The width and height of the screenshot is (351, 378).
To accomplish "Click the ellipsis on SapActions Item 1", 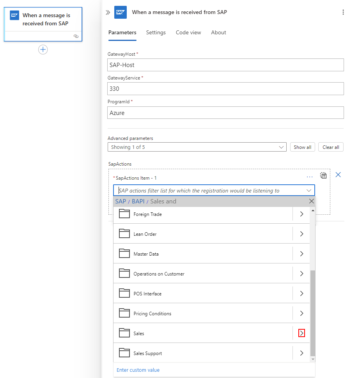I will (310, 177).
